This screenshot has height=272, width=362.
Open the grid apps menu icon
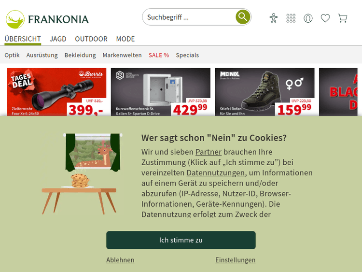[x=291, y=18]
